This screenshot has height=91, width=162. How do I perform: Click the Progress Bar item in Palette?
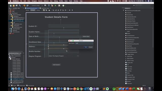tap(130, 75)
